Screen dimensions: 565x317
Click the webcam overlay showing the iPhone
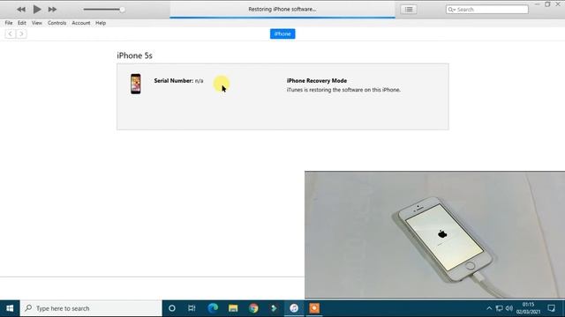click(x=434, y=235)
